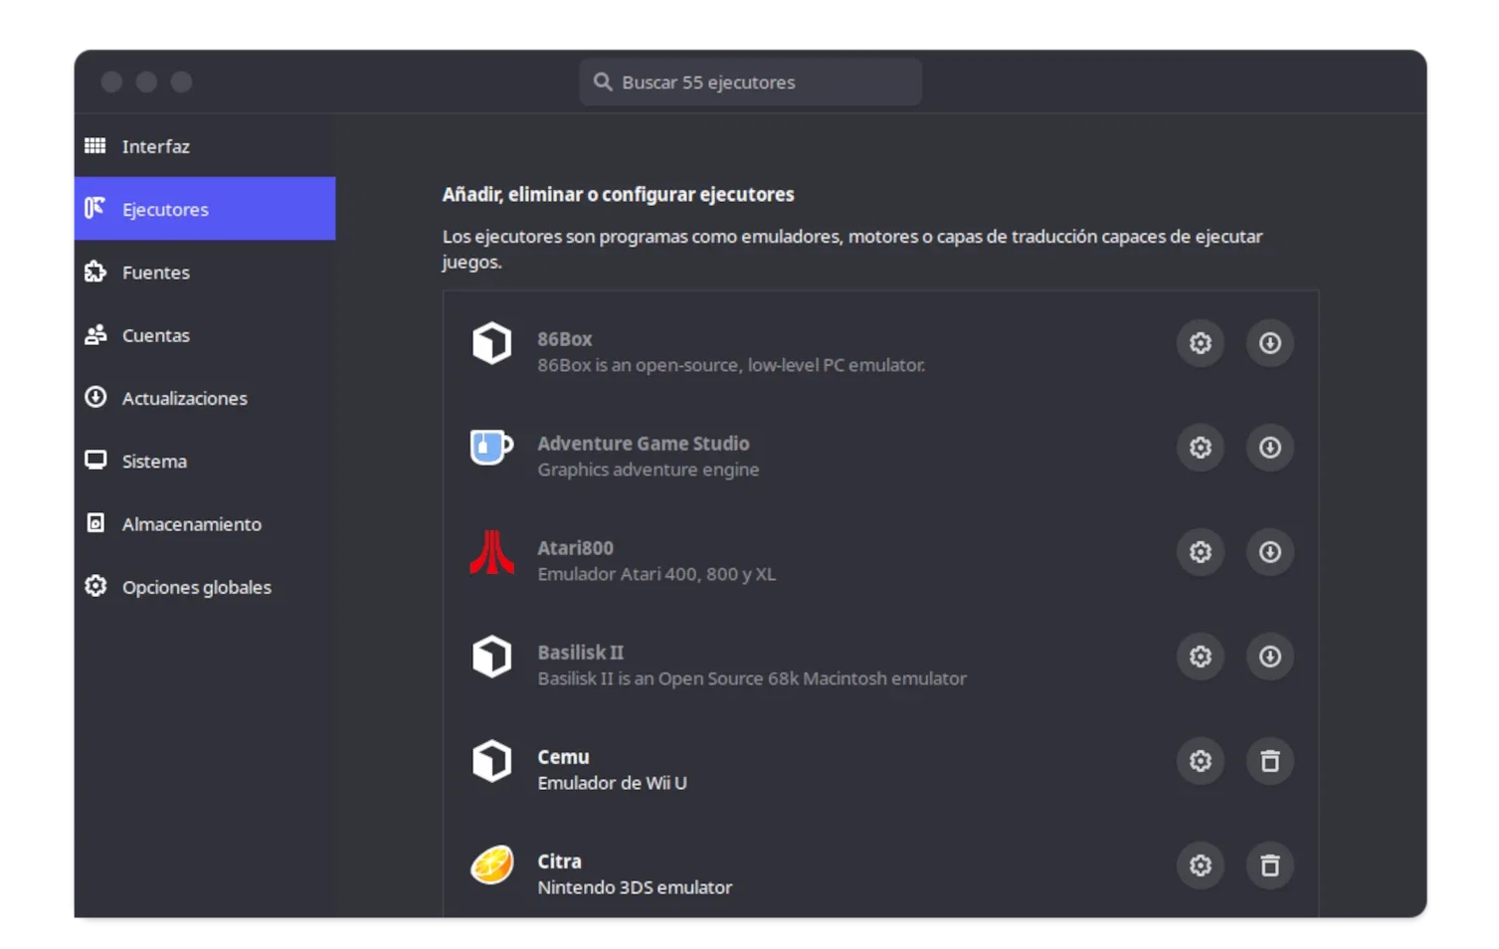Configure the Citra runner
This screenshot has width=1499, height=949.
[1201, 865]
